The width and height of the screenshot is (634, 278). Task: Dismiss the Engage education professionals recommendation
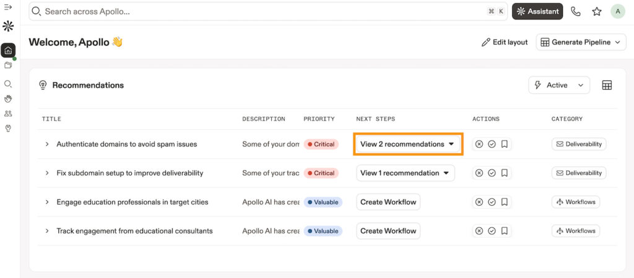(x=479, y=202)
